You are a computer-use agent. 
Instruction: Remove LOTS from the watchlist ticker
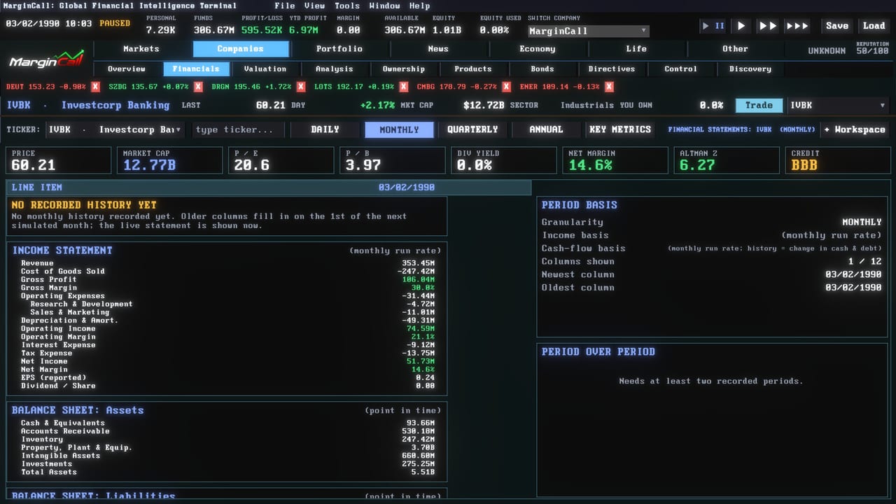coord(403,87)
